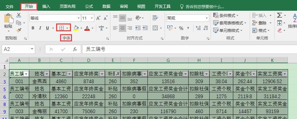Viewport: 297px width, 119px height.
Task: Click the select-all corner triangle
Action: 6,60
